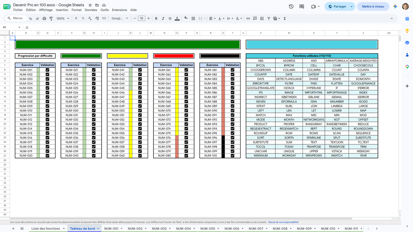The image size is (413, 232).
Task: Open the Insertion menu
Action: 62,10
